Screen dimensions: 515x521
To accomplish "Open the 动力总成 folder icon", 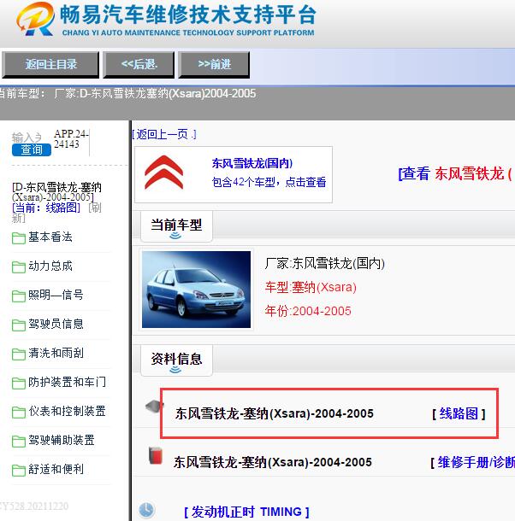I will click(x=18, y=267).
